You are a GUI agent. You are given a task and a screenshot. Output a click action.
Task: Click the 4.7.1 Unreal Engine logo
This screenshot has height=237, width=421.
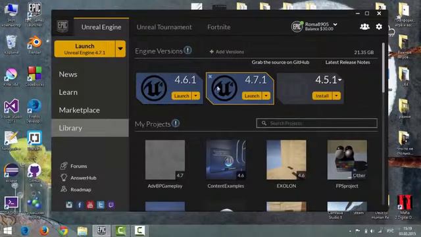tap(224, 88)
